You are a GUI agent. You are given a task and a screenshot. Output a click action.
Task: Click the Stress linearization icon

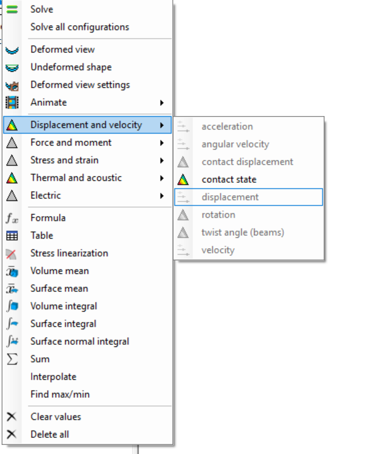click(x=12, y=253)
